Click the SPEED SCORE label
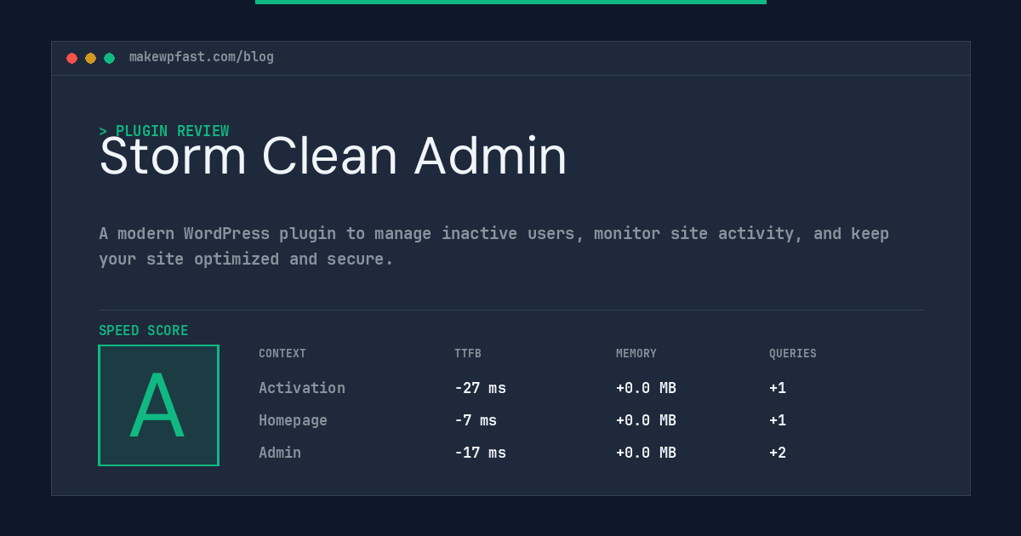The image size is (1021, 536). tap(144, 331)
